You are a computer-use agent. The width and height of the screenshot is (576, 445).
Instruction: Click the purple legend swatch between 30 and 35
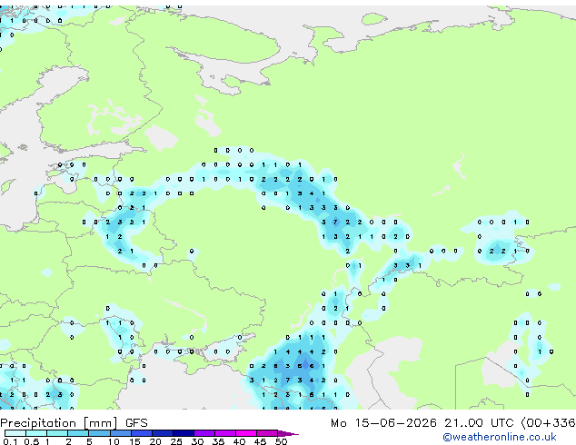(204, 433)
